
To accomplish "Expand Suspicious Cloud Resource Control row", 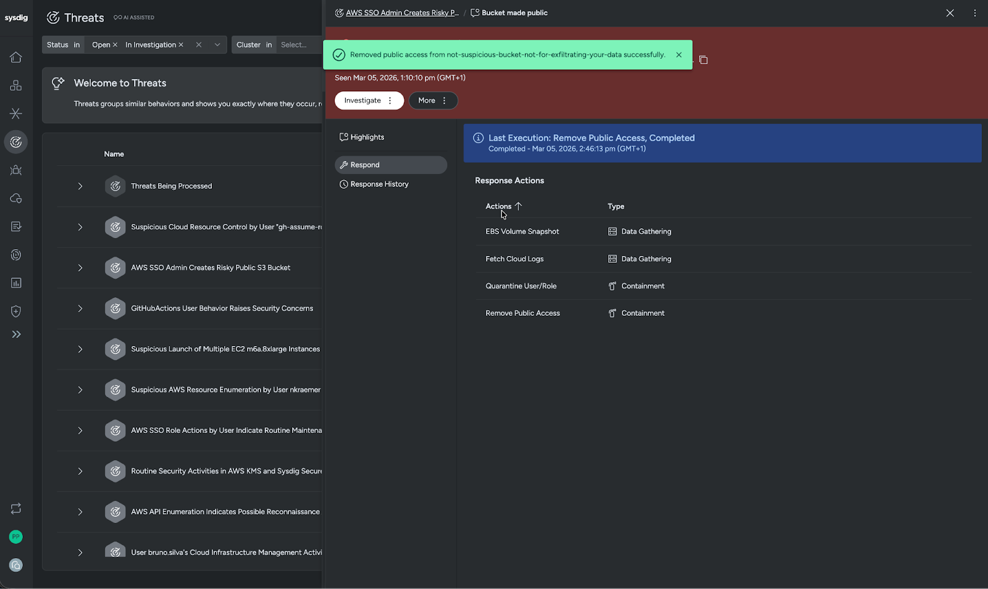I will 80,227.
